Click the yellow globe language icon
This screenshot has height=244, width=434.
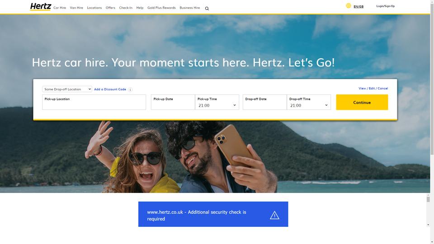point(349,6)
